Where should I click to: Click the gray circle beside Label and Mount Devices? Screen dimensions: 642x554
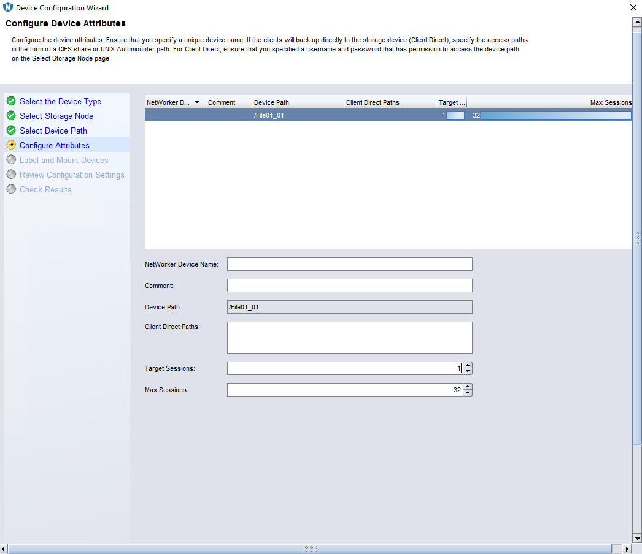pos(11,160)
